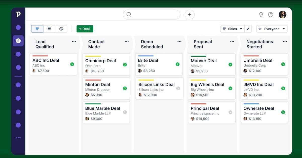Open Proposal Sent column options menu
Image resolution: width=302 pixels, height=158 pixels.
pos(232,42)
